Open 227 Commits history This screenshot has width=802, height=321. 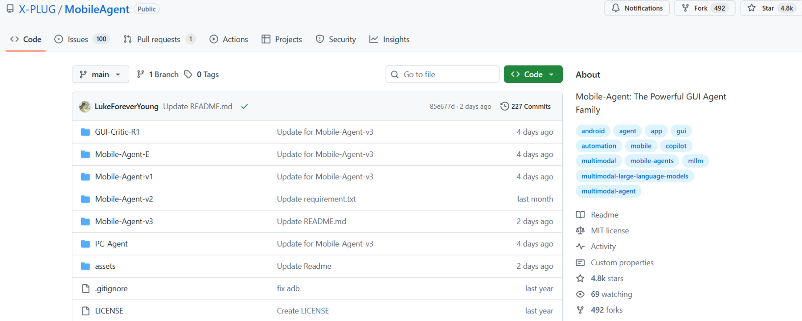click(526, 107)
